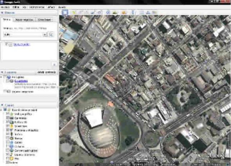Screen dimensions: 231x166
Task: Click the Mis lugares globe icon
Action: pos(9,77)
